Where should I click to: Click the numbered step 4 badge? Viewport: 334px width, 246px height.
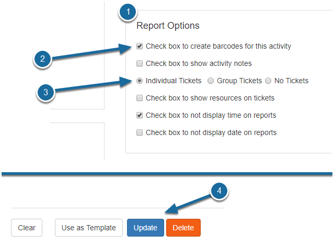tap(219, 191)
